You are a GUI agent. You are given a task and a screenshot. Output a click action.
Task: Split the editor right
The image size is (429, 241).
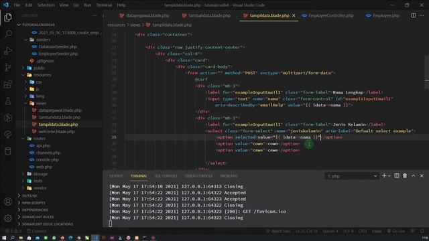[413, 15]
